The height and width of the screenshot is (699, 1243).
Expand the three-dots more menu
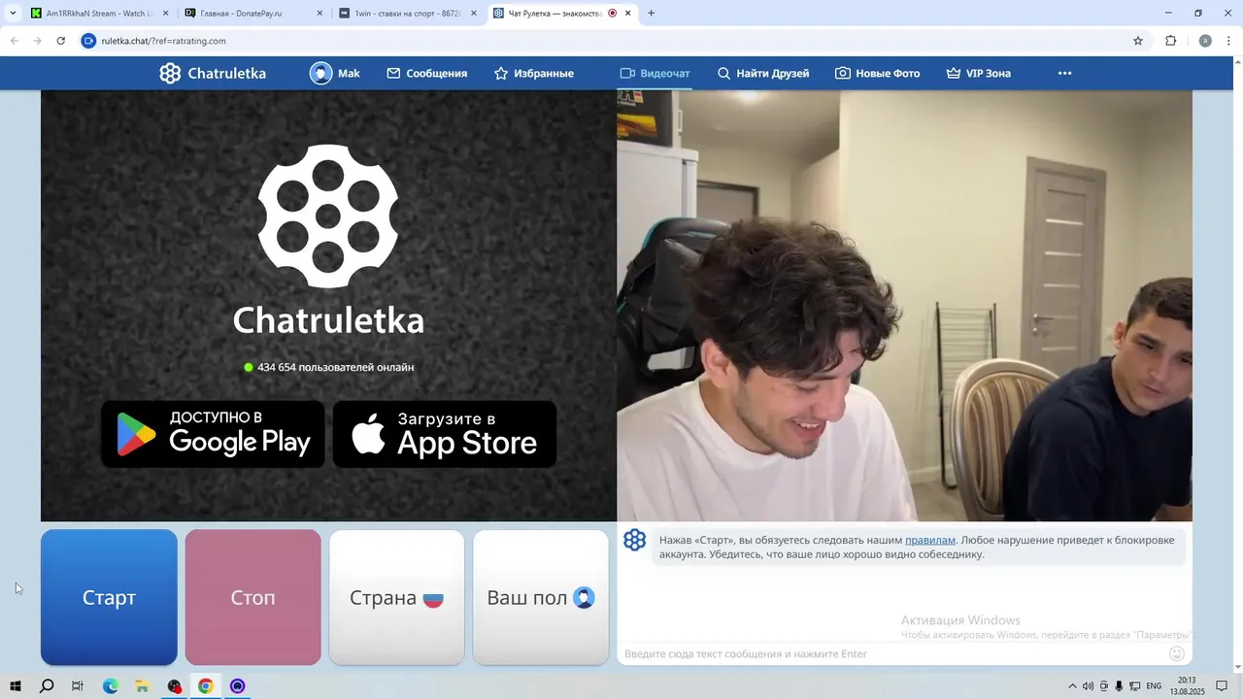1064,74
